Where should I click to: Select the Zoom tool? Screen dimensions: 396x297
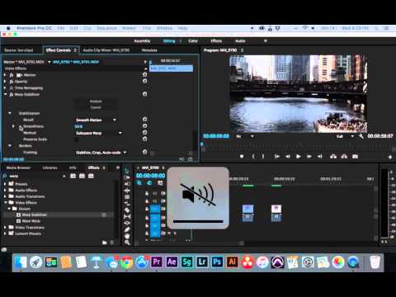click(127, 243)
